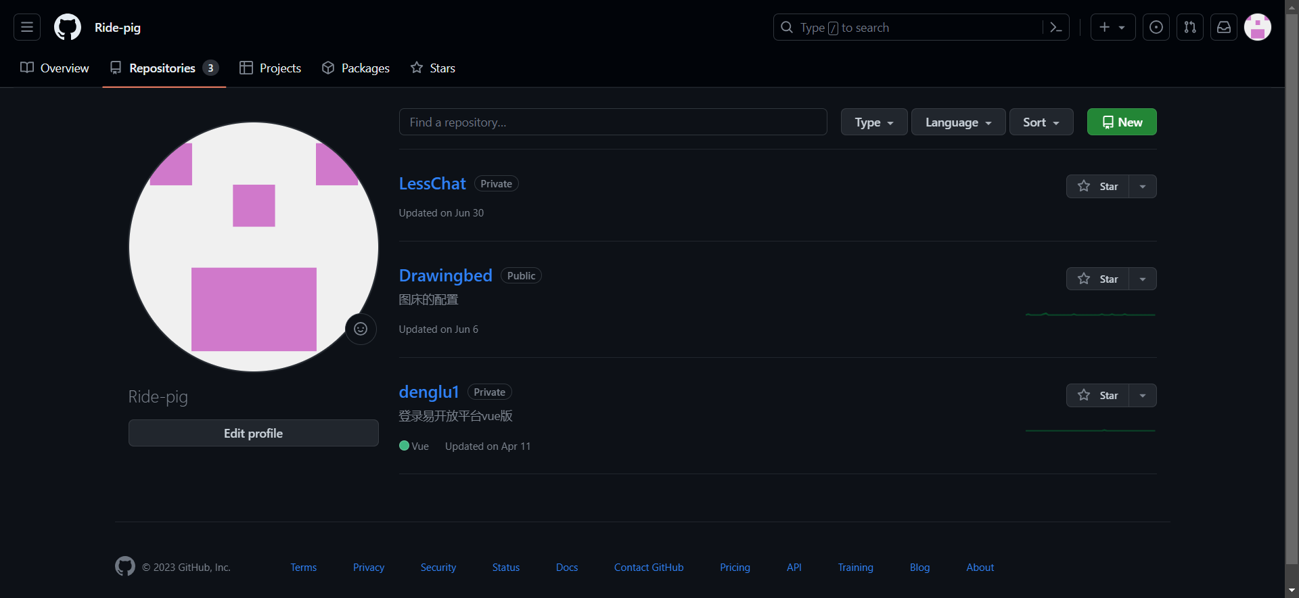The height and width of the screenshot is (598, 1299).
Task: Open the hamburger navigation menu
Action: 27,27
